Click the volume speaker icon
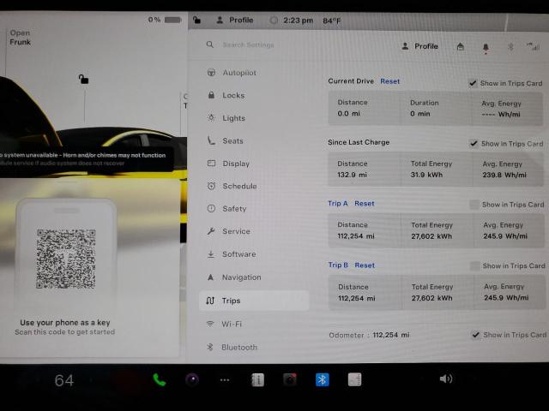Image resolution: width=549 pixels, height=411 pixels. point(446,378)
